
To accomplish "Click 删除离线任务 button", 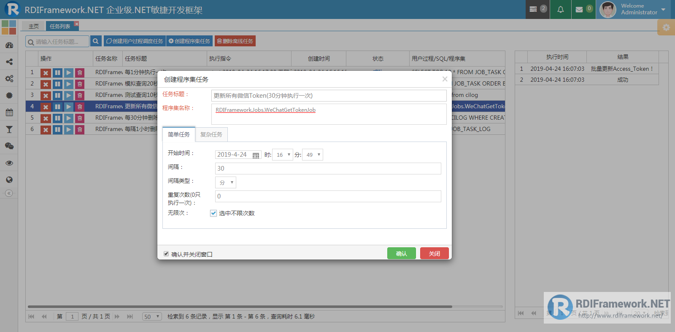I will [x=235, y=41].
